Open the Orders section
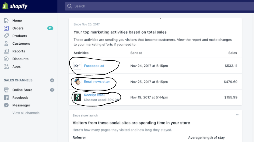 coord(18,28)
